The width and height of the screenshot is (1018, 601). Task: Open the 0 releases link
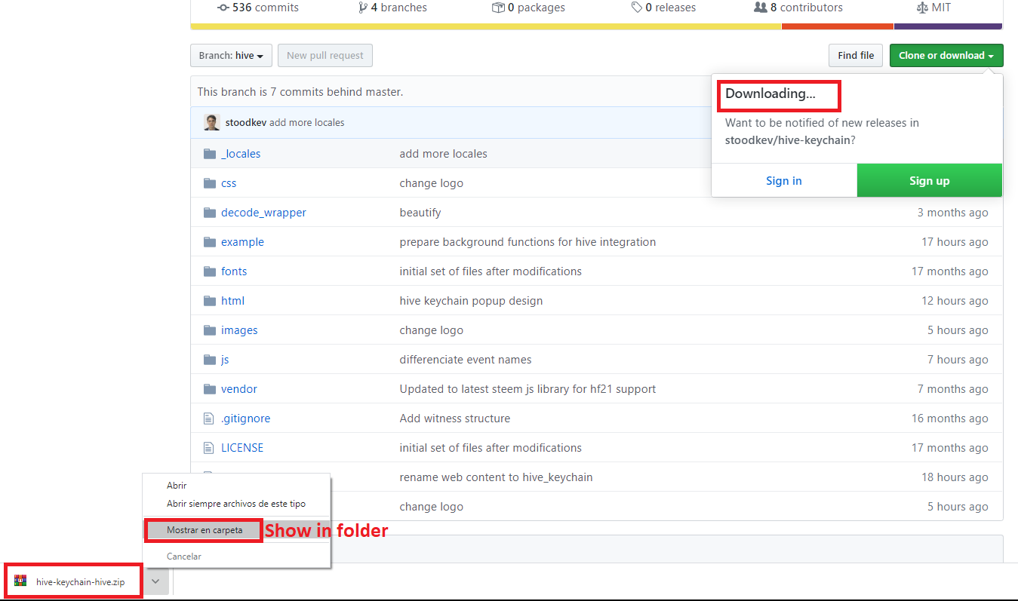[x=663, y=8]
